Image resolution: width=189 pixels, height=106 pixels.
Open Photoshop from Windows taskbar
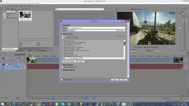87,104
